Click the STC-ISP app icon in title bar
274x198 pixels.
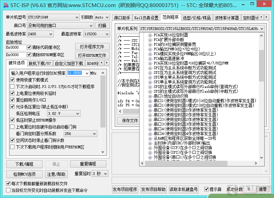point(6,5)
